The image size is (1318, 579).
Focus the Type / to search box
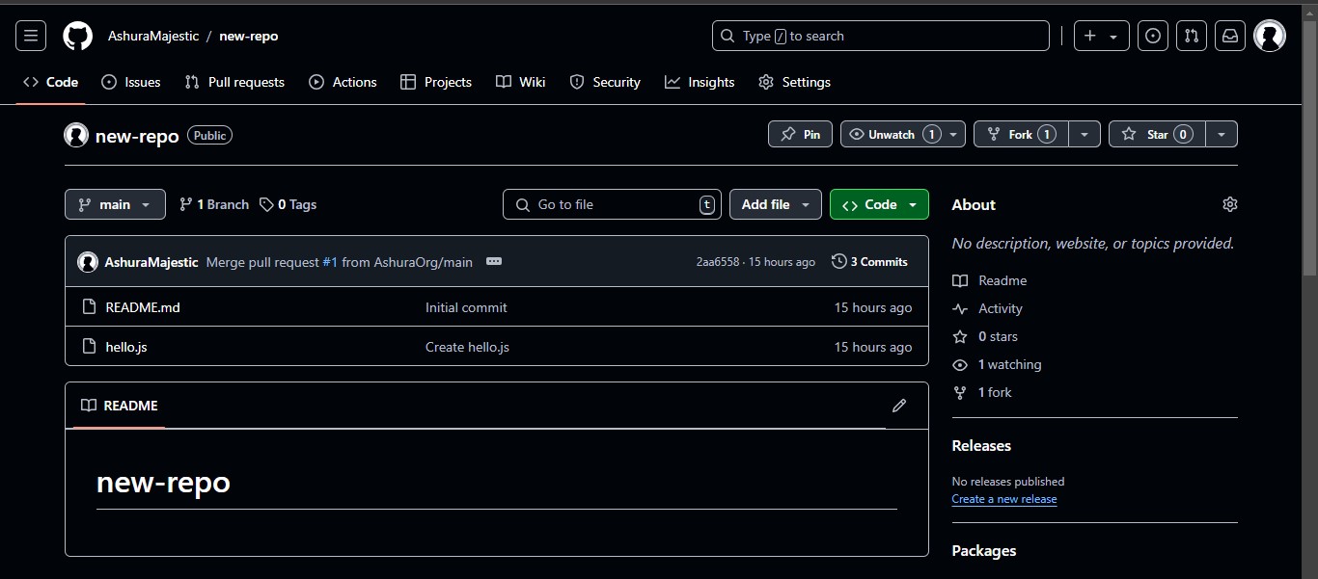pyautogui.click(x=880, y=36)
